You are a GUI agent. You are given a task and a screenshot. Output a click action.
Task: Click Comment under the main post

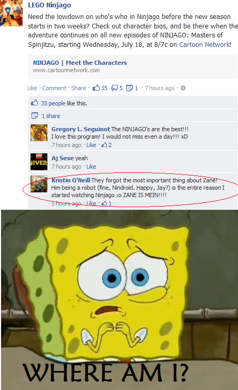point(54,88)
